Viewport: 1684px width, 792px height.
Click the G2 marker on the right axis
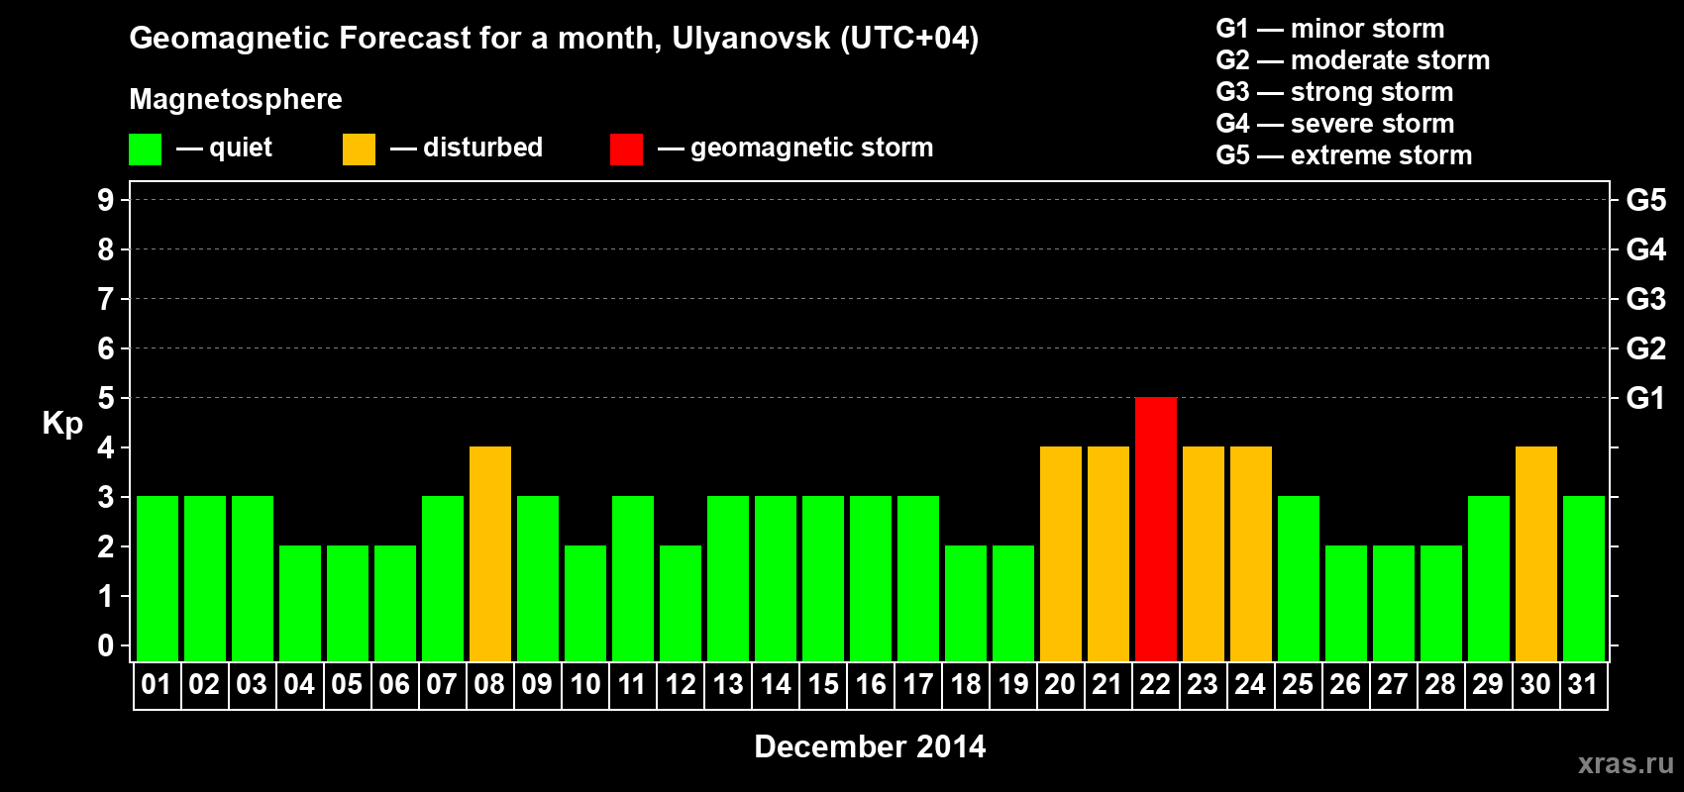tap(1646, 348)
